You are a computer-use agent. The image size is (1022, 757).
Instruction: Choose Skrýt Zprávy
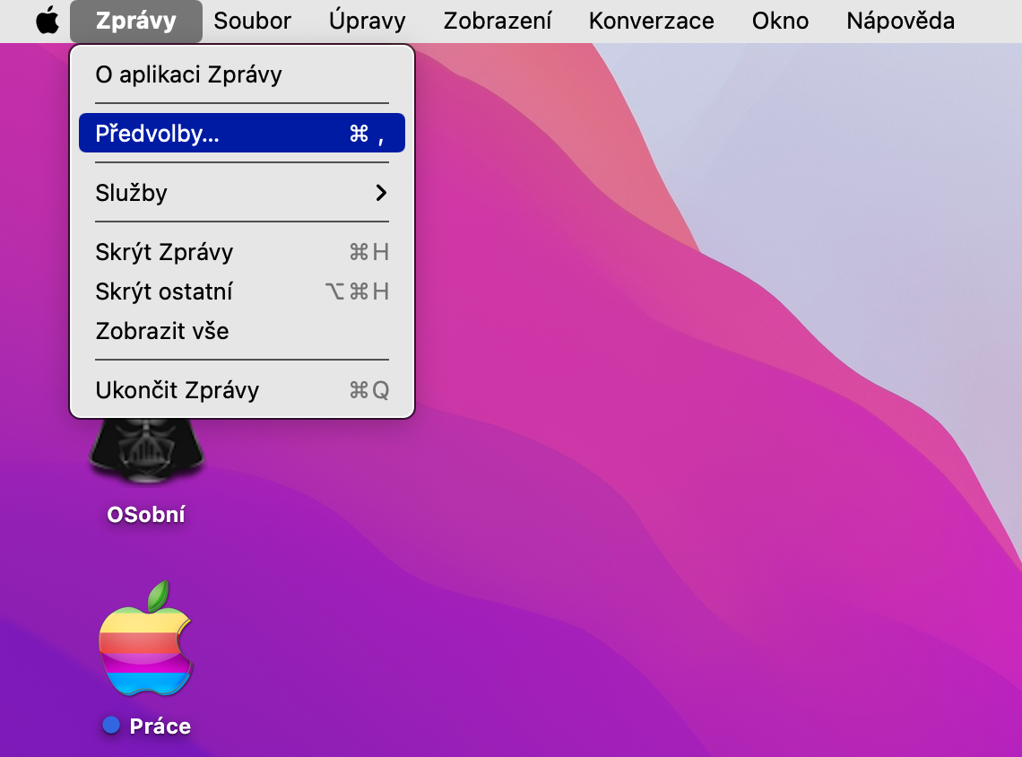coord(242,252)
